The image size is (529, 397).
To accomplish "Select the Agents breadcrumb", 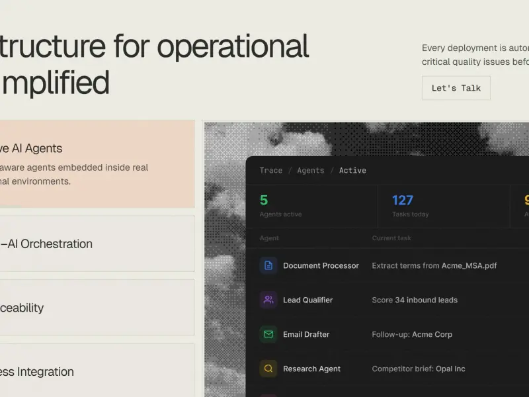I will [x=310, y=171].
